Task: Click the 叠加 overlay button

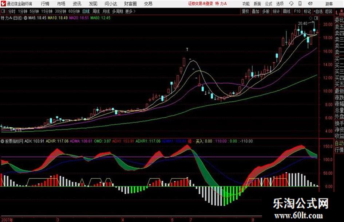Action: coord(256,11)
